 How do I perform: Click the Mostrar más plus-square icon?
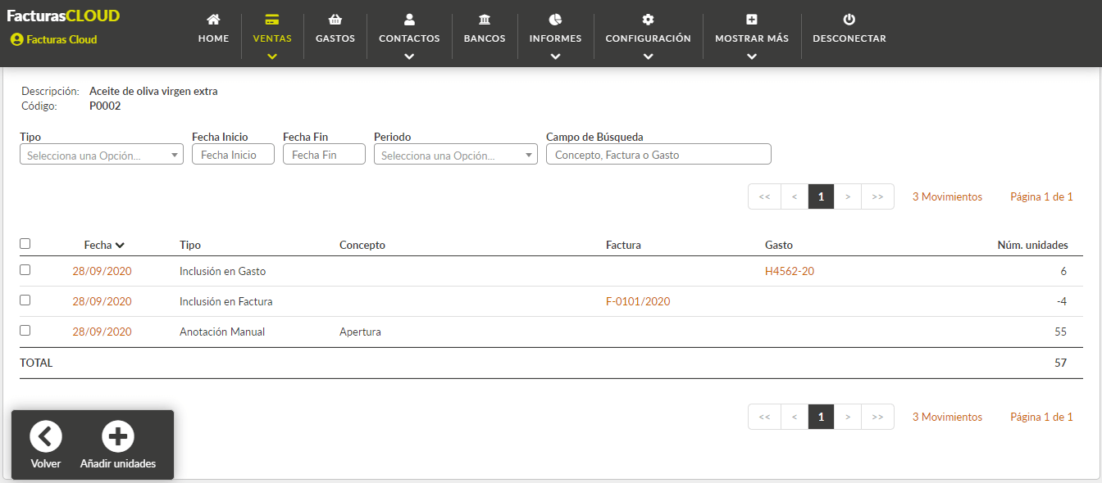(752, 19)
